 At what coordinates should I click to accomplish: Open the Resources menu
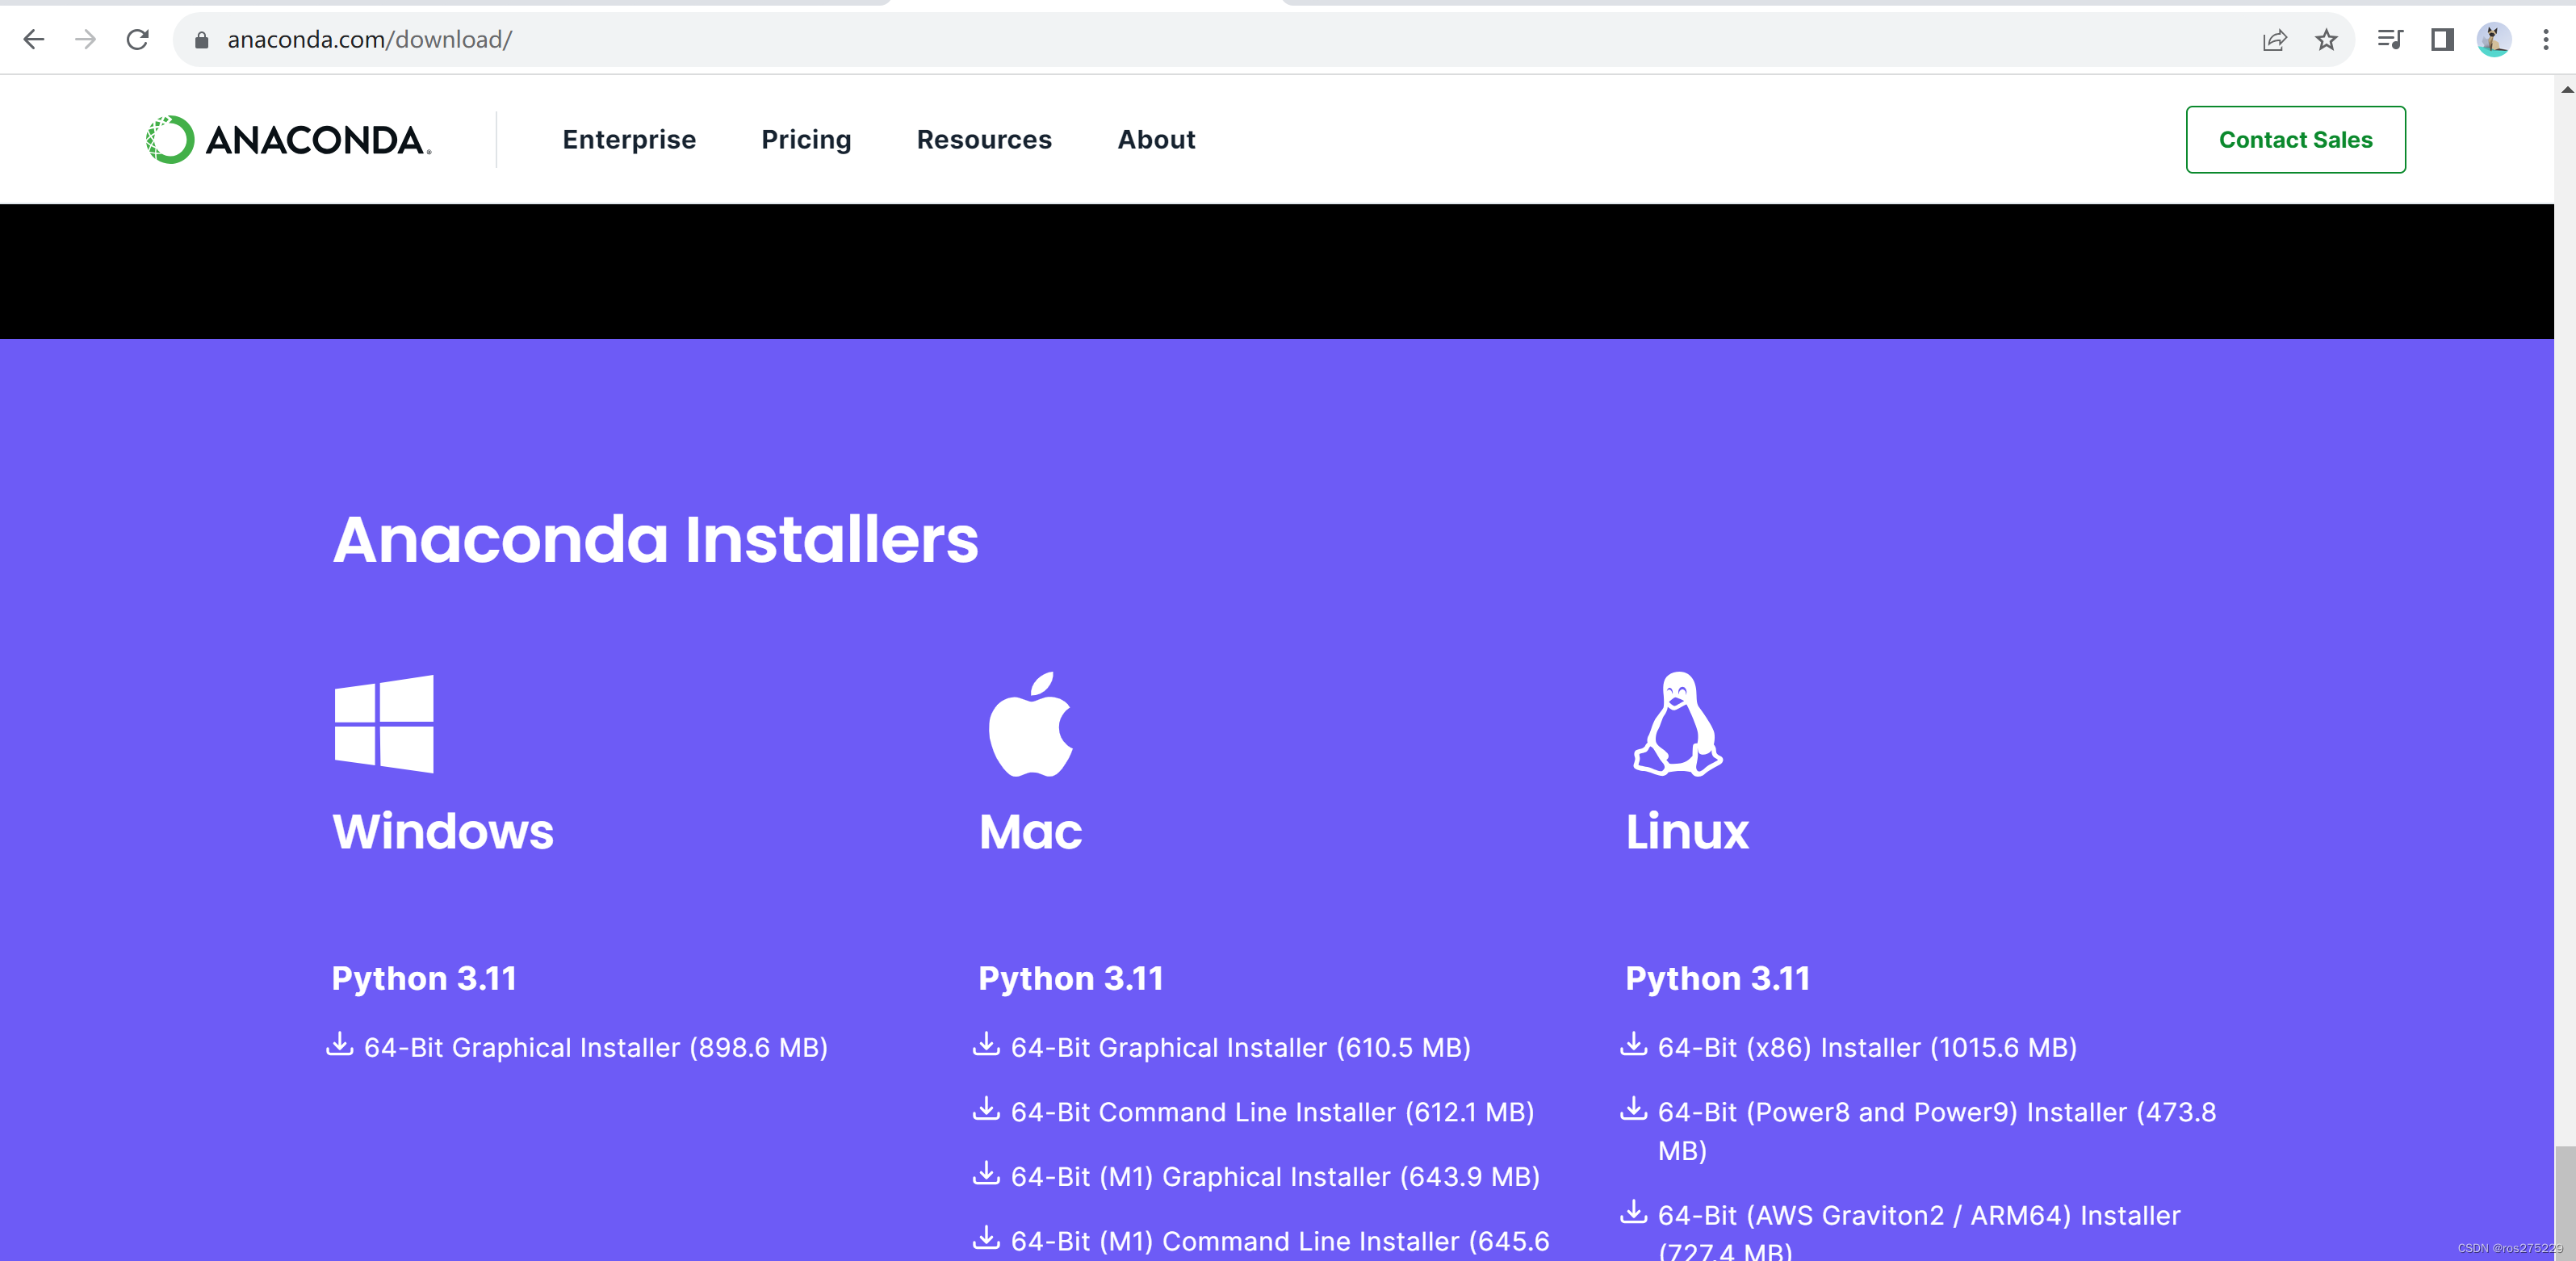tap(984, 140)
